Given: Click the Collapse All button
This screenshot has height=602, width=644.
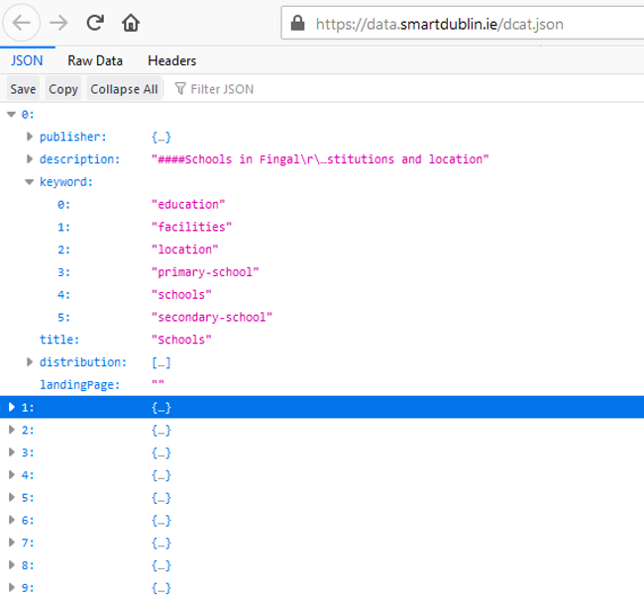Looking at the screenshot, I should tap(124, 89).
